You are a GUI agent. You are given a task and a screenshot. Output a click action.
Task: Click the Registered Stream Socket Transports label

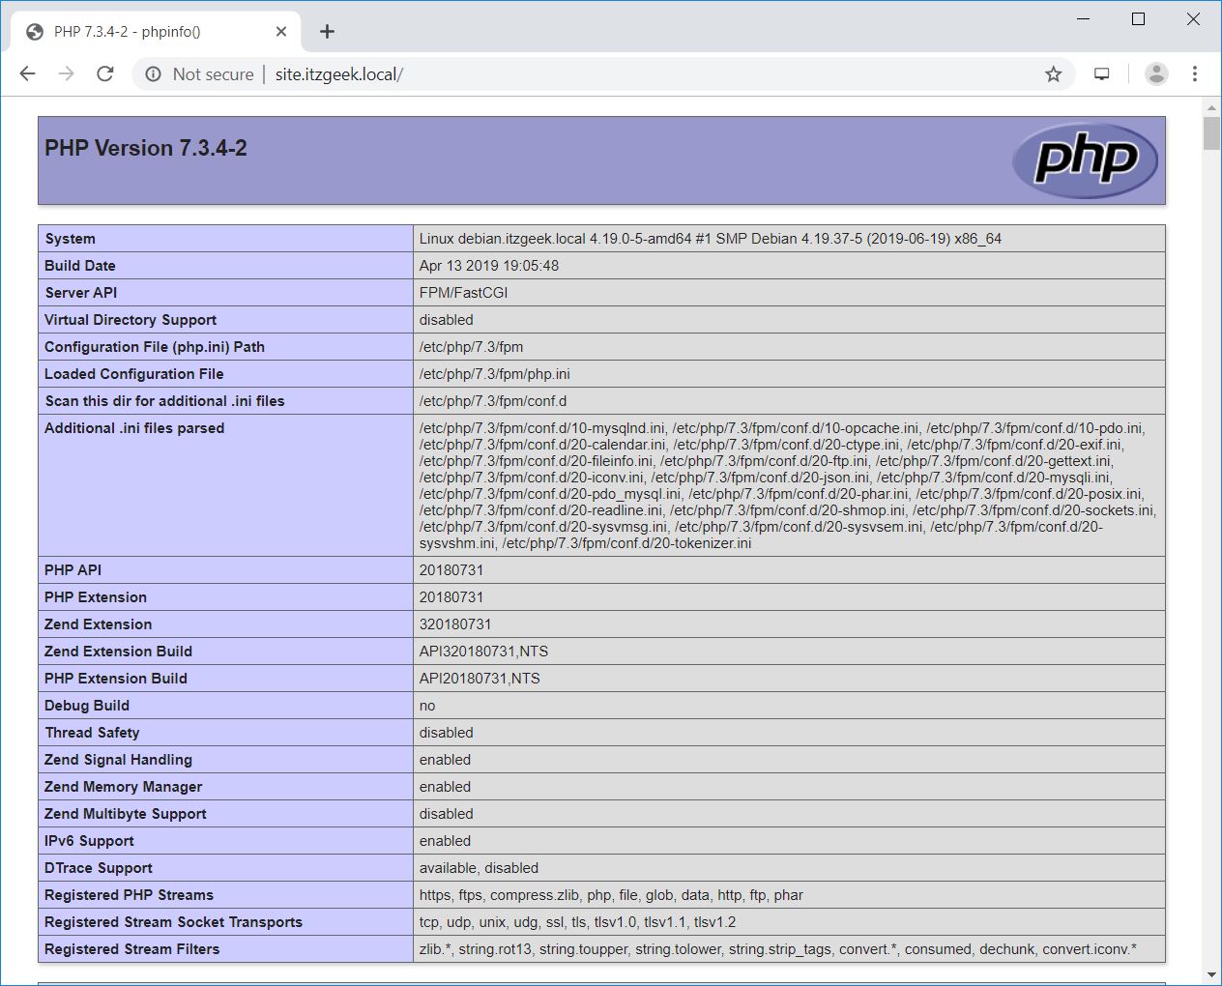(173, 922)
